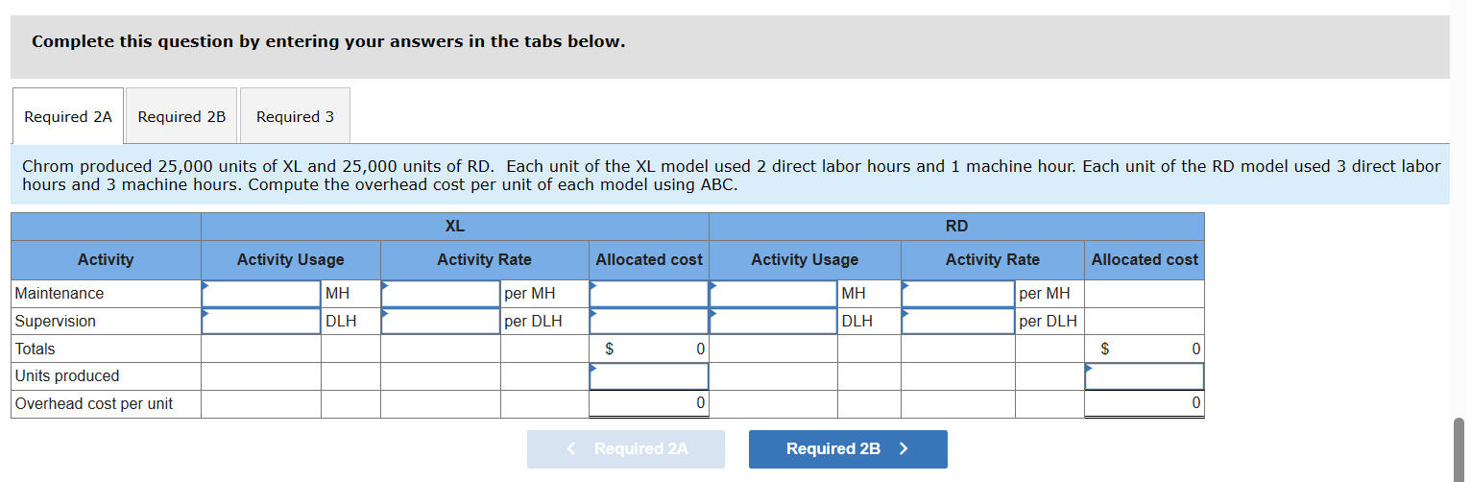Select RD Supervision activity usage input

point(773,321)
